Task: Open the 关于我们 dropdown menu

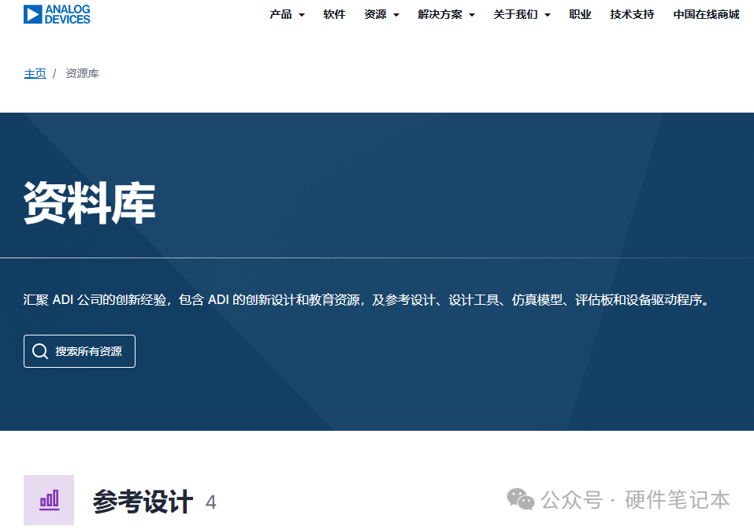Action: click(522, 14)
